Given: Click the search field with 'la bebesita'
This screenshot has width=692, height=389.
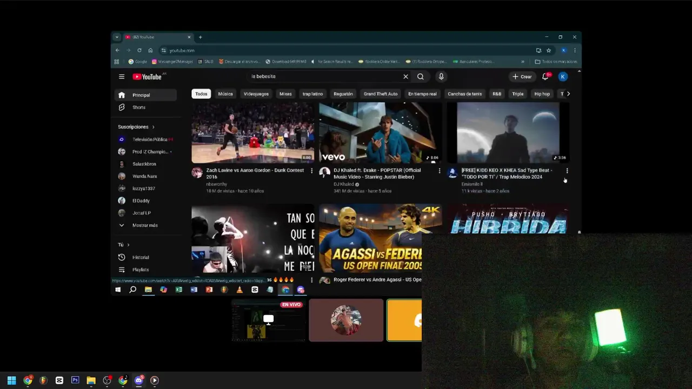Looking at the screenshot, I should click(324, 77).
